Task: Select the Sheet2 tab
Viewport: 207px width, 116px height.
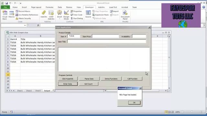Action: 29,91
